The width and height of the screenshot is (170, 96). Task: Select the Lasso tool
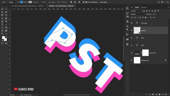[2, 12]
